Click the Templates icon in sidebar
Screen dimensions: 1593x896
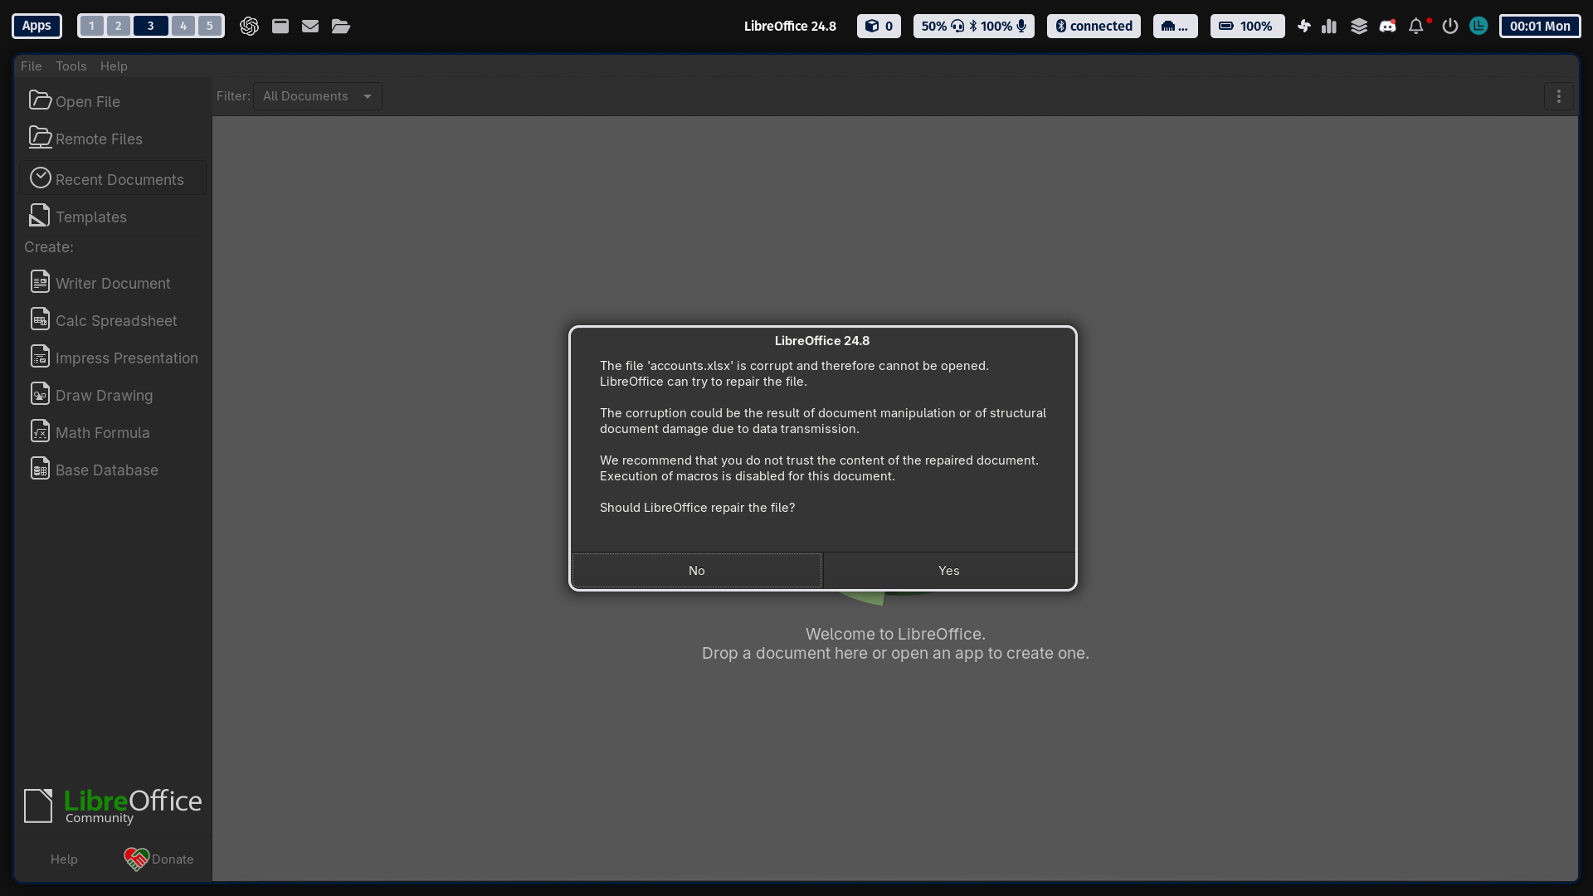(x=39, y=216)
